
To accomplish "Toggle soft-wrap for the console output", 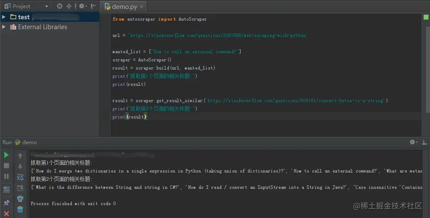I will 20,177.
